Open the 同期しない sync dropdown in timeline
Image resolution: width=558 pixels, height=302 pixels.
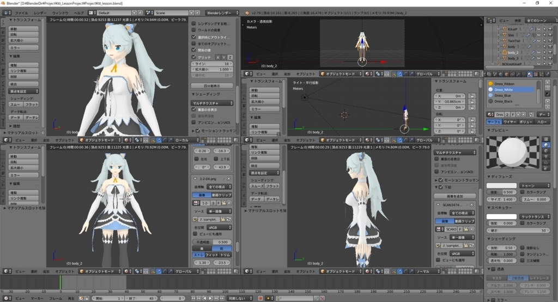click(240, 298)
